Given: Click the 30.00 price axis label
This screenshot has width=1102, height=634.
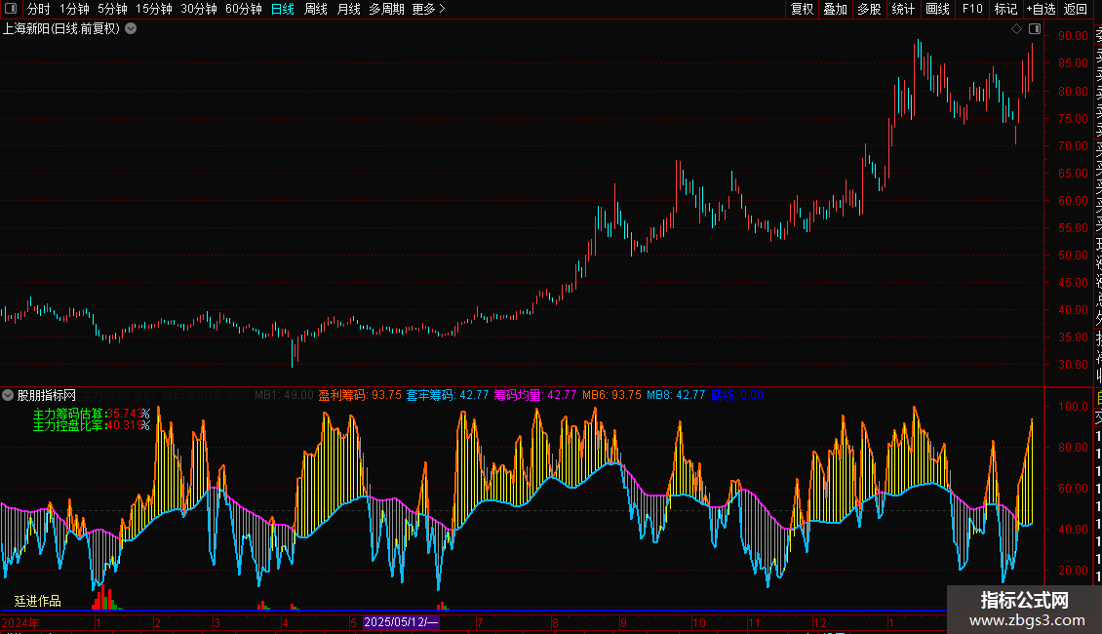Looking at the screenshot, I should [x=1073, y=365].
